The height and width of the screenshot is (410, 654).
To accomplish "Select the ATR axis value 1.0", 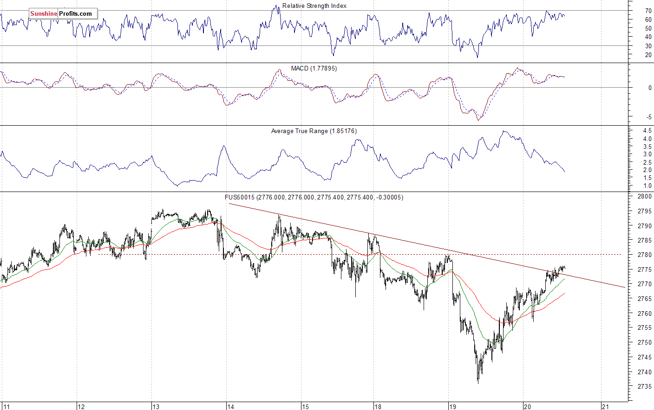I will [647, 186].
